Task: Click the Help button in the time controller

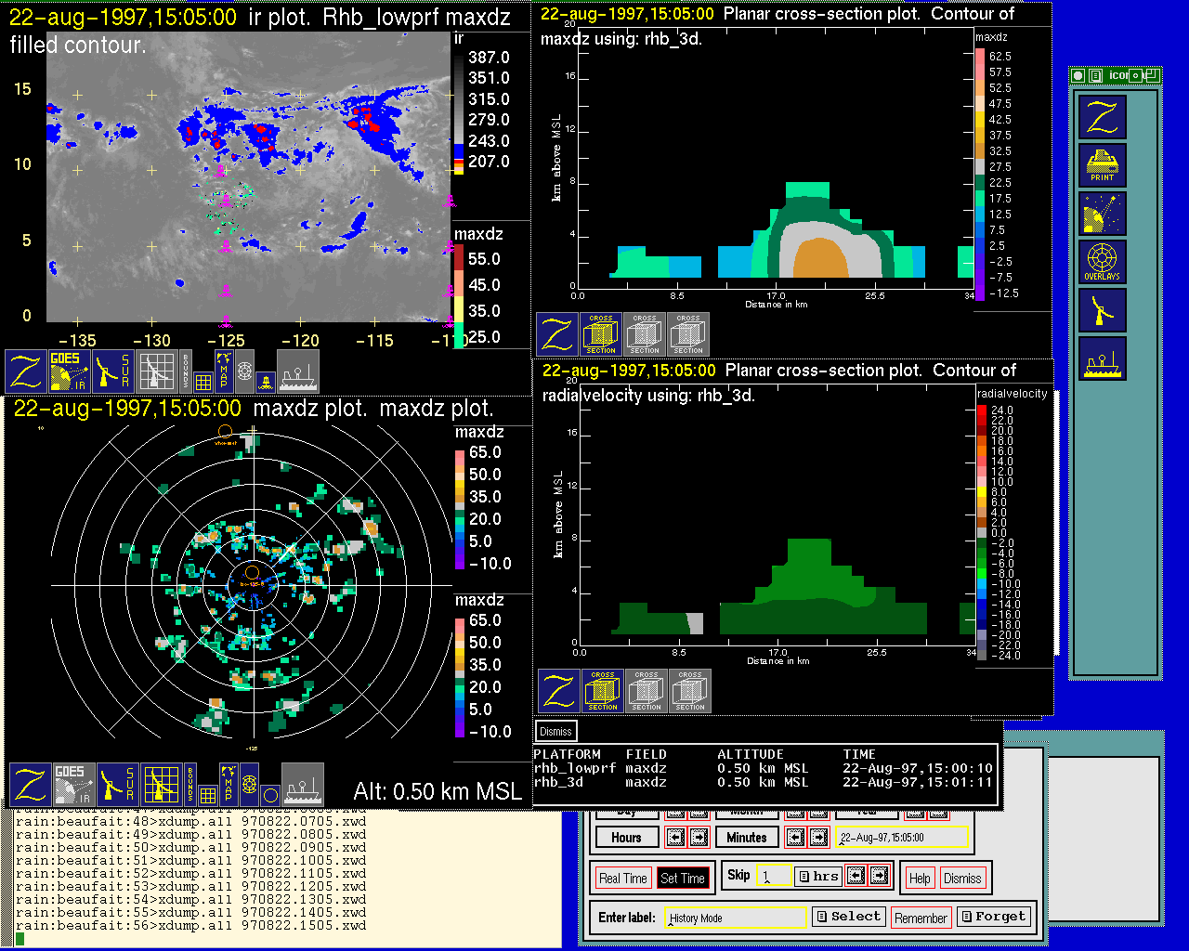Action: pos(920,879)
